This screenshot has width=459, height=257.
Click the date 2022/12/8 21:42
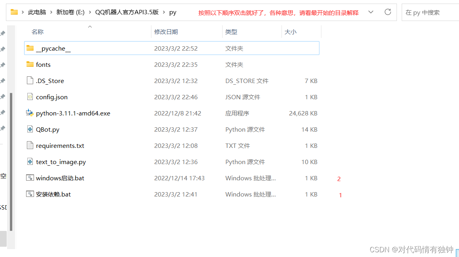coord(178,113)
